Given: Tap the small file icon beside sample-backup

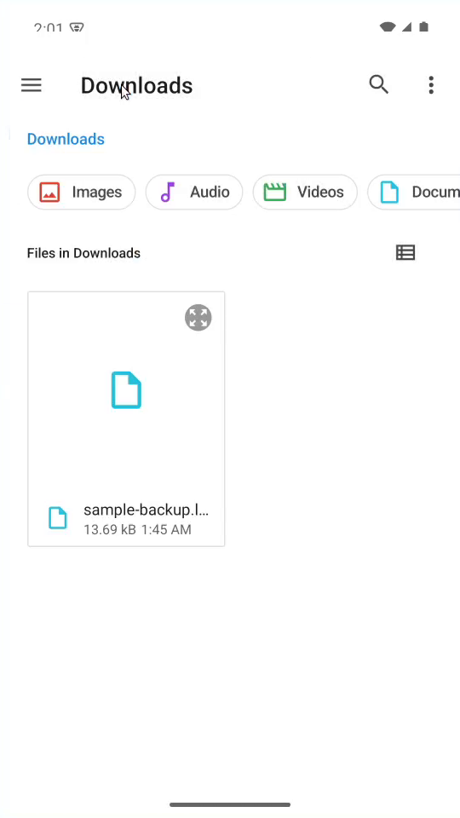Looking at the screenshot, I should [x=58, y=518].
